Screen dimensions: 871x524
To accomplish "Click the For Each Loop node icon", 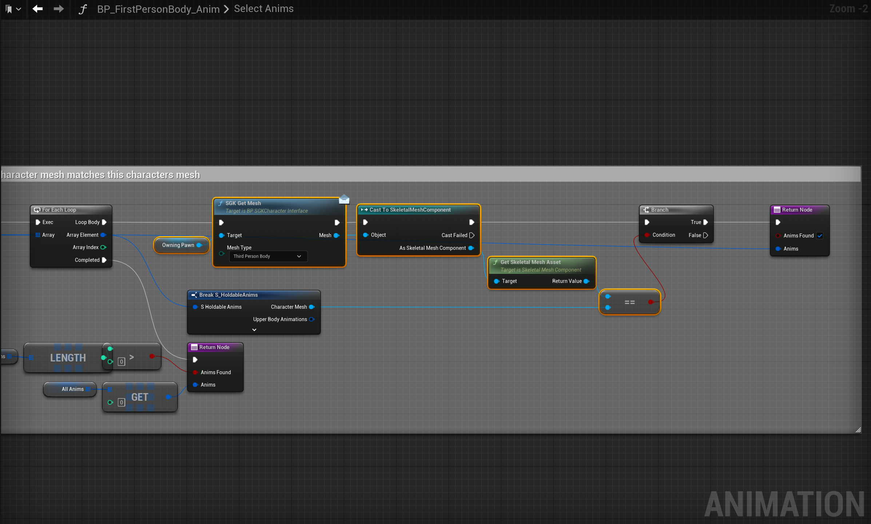I will pos(37,210).
